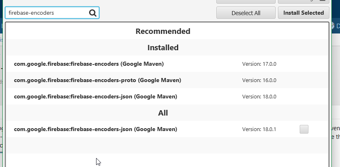Screen dimensions: 340x167
Task: Tick the firebase-encoders-json 18.0.1 checkbox
Action: click(304, 129)
